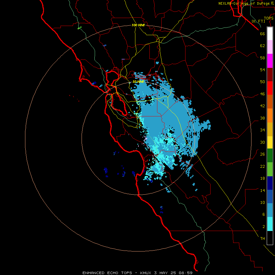Click the legend value '6'
Viewport: 275px width, 275px height.
point(263,215)
